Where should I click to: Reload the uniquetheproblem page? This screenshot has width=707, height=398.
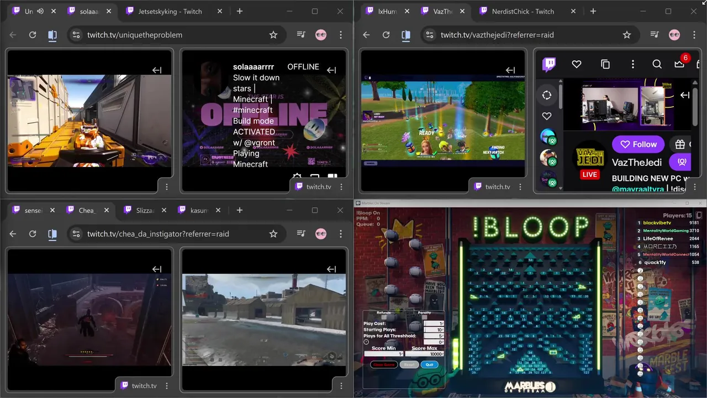(33, 35)
